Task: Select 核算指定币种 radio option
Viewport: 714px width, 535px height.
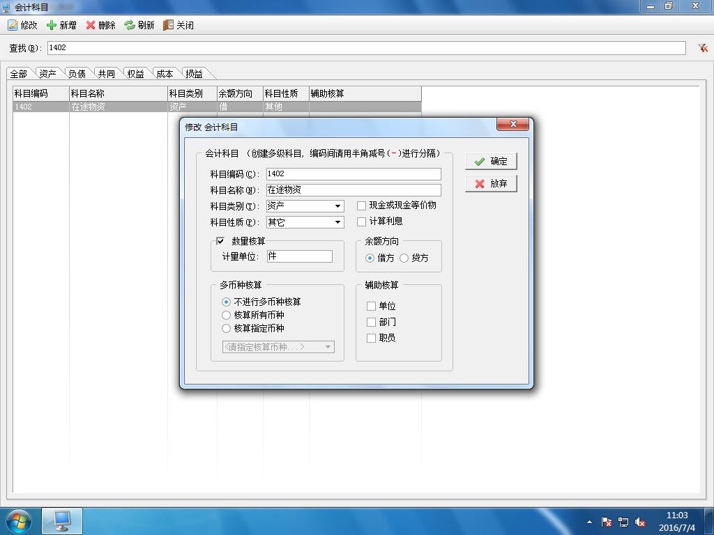Action: pos(226,328)
